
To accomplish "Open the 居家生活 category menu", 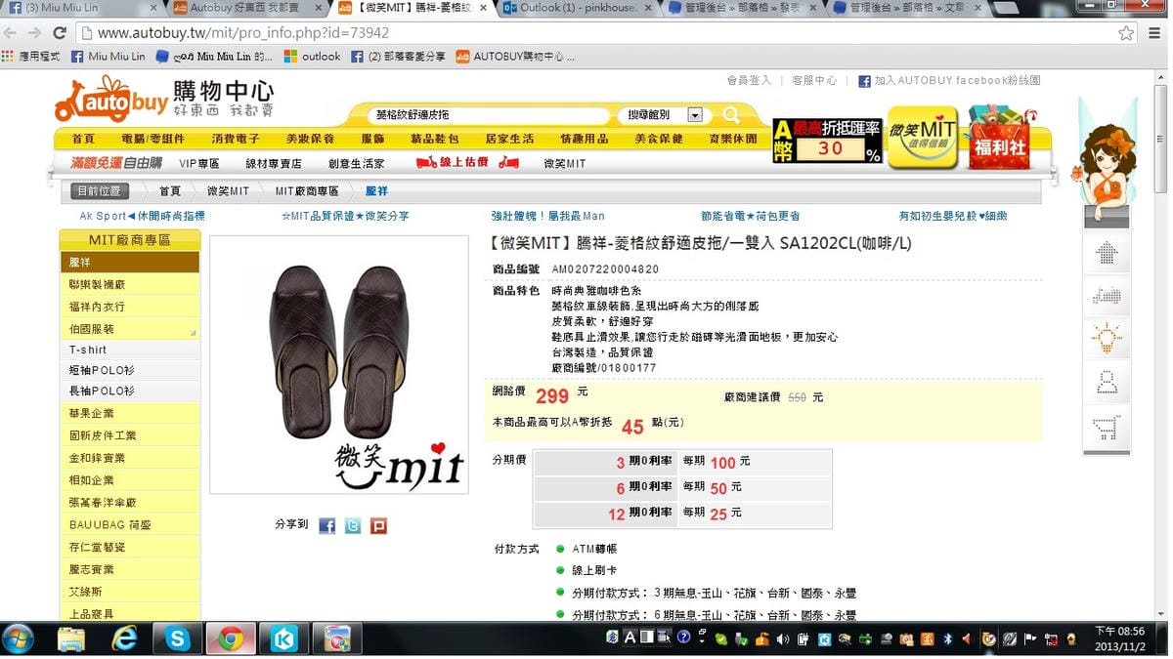I will tap(509, 138).
